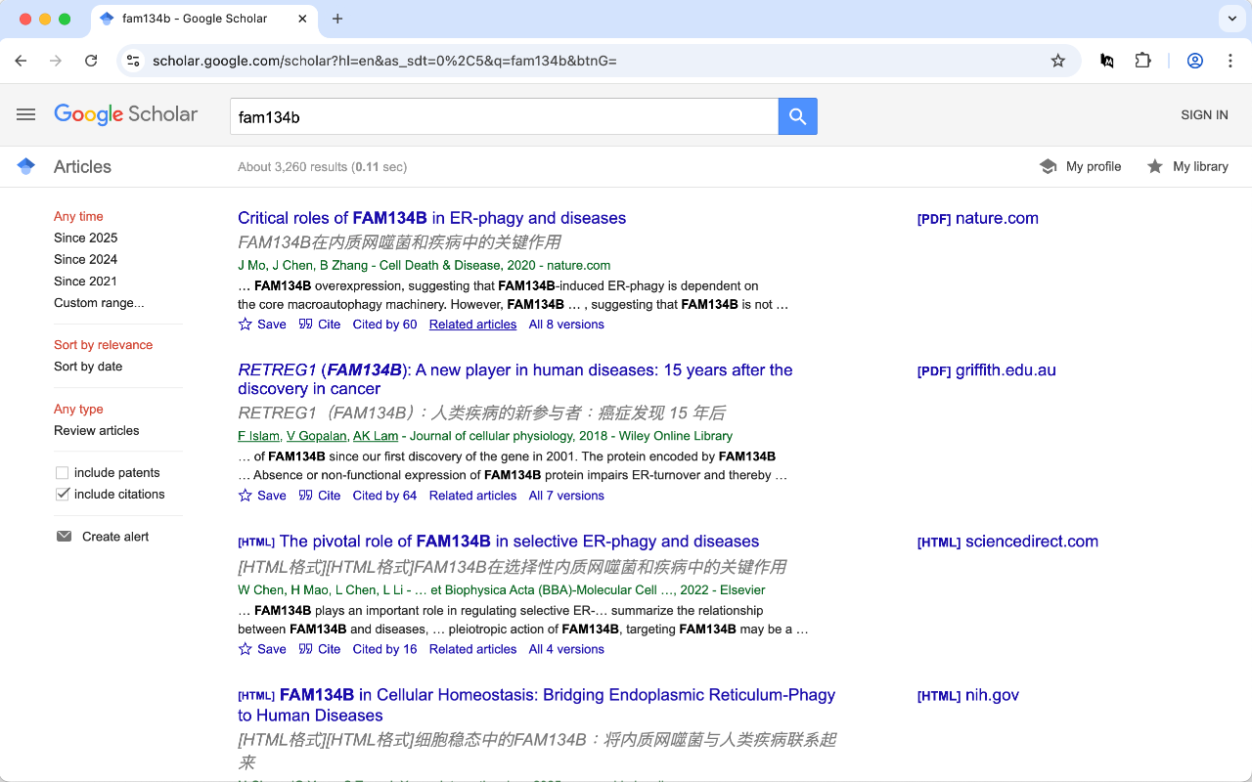This screenshot has height=782, width=1252.
Task: Open Custom range... date filter
Action: [x=99, y=302]
